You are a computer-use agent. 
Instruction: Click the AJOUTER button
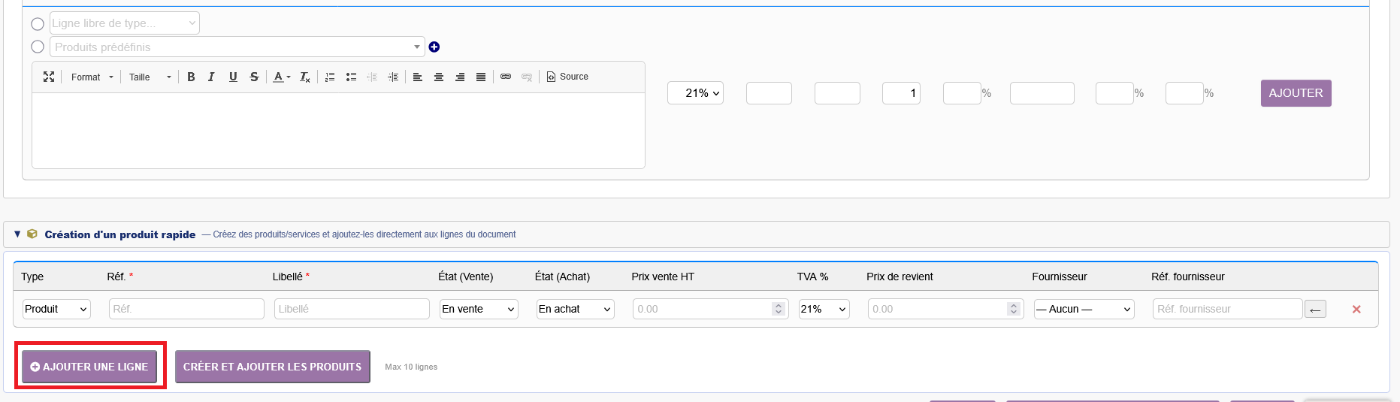1296,93
